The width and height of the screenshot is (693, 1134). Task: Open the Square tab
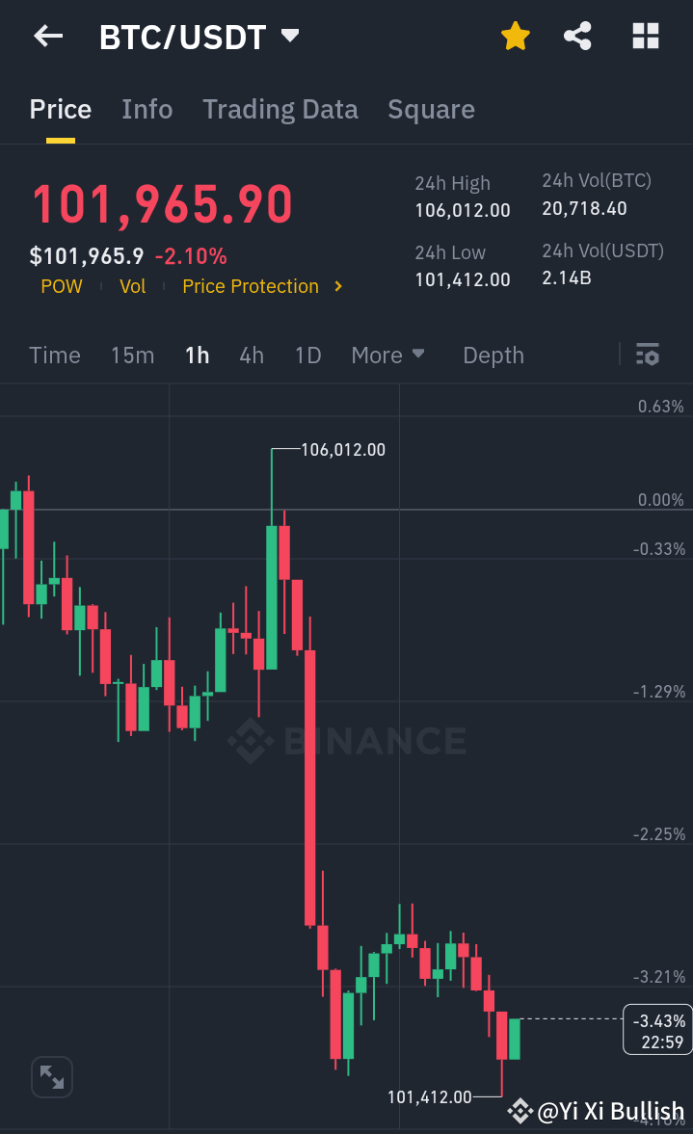[431, 109]
